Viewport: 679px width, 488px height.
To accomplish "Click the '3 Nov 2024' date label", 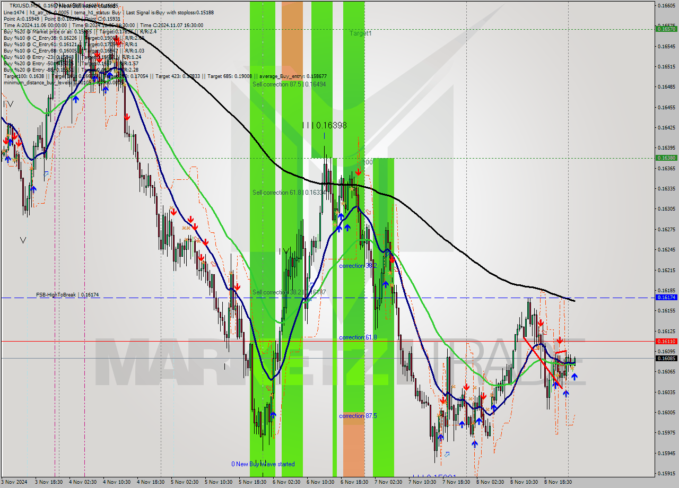I will pos(14,482).
